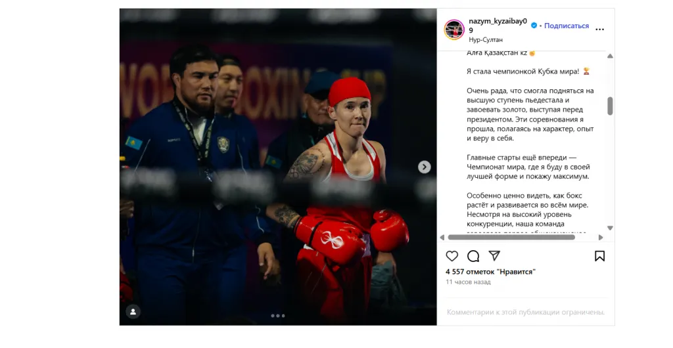The image size is (673, 348).
Task: Save the post with the bookmark icon
Action: tap(599, 256)
